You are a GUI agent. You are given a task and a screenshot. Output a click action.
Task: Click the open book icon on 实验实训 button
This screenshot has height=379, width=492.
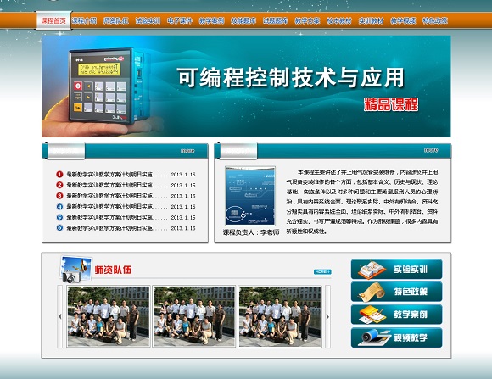point(372,270)
